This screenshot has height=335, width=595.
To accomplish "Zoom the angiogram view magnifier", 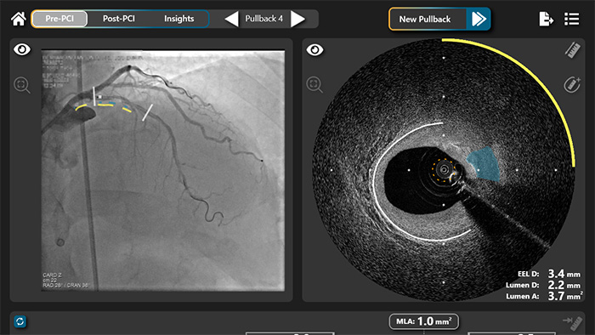I will click(21, 85).
